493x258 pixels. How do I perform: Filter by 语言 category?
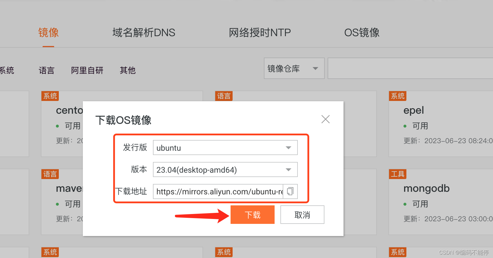(x=47, y=70)
